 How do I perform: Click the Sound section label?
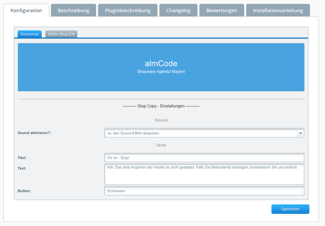161,120
